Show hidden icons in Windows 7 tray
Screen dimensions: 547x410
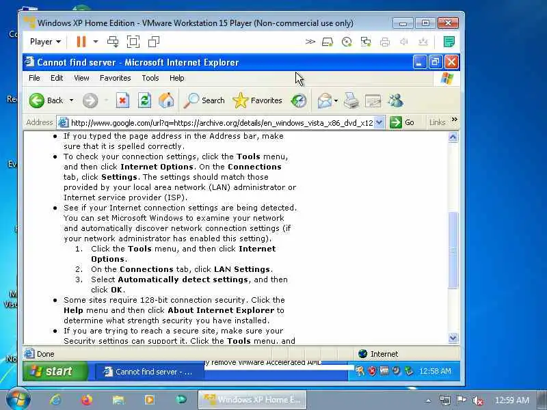tap(429, 400)
